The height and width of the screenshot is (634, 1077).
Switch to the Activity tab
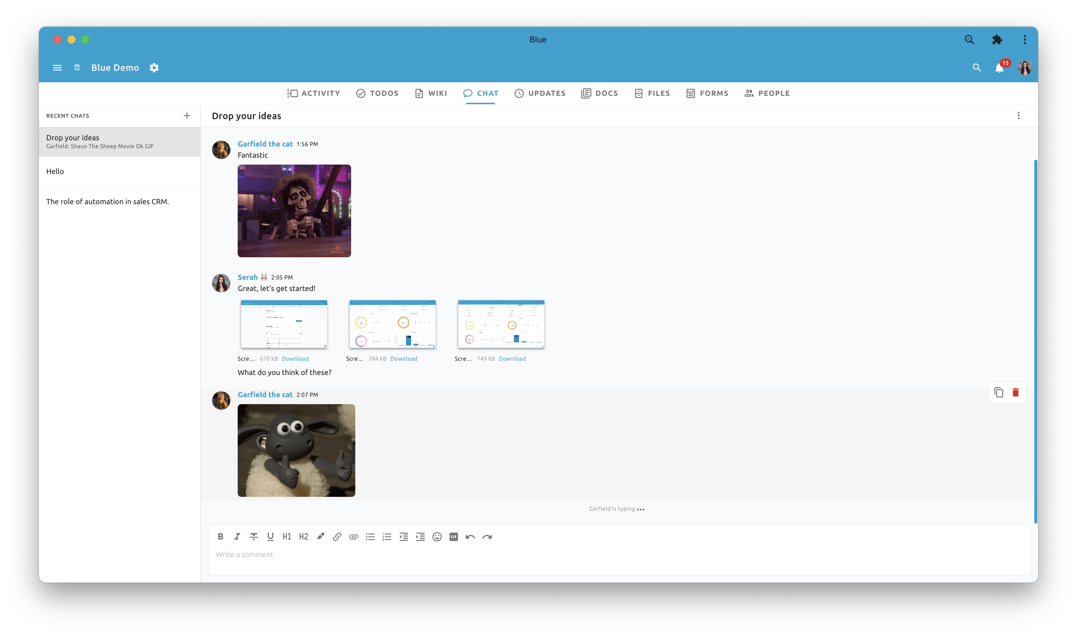314,93
